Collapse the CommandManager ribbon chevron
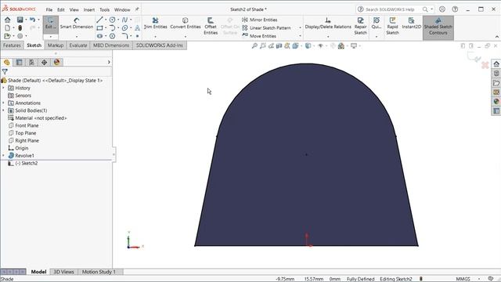This screenshot has width=501, height=282. 497,37
